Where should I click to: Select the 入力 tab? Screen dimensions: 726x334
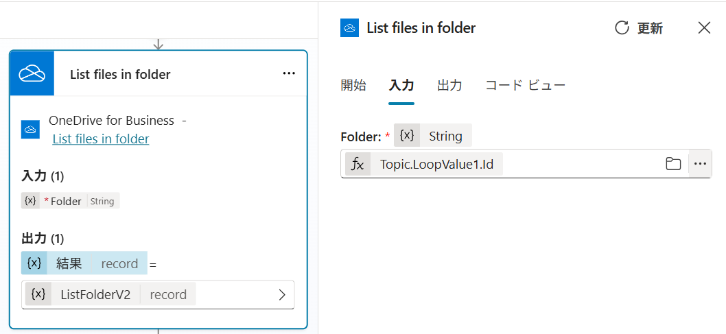(x=401, y=85)
